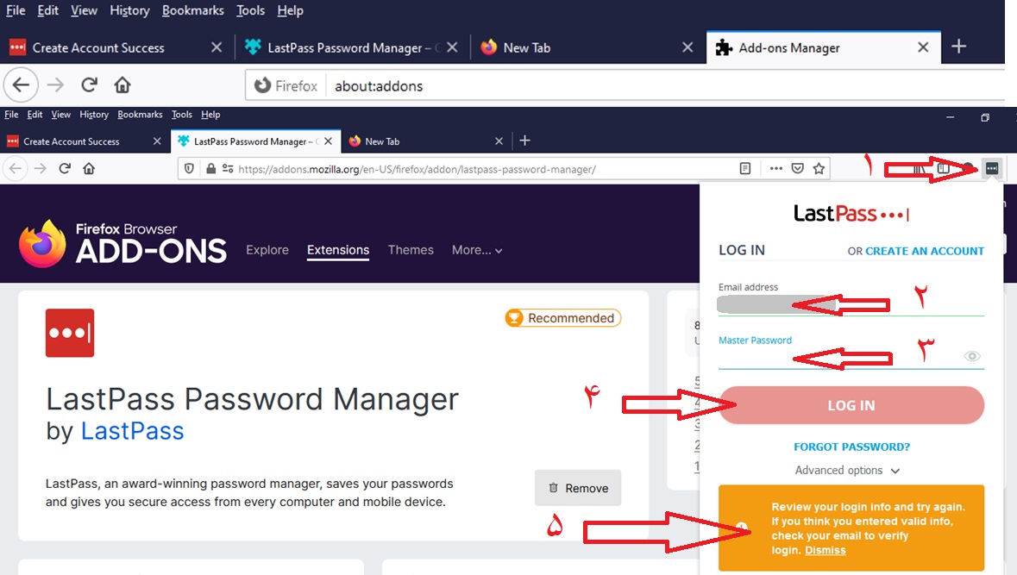Open Help menu in inner window

[x=210, y=114]
